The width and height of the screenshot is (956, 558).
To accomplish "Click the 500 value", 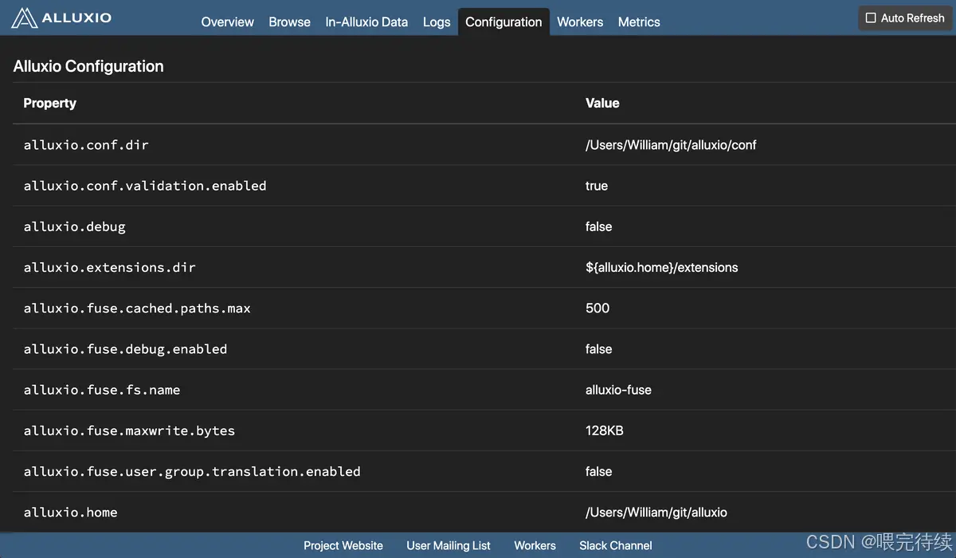I will click(x=597, y=308).
